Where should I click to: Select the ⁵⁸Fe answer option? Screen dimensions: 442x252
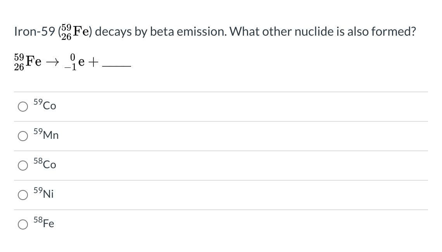click(23, 224)
